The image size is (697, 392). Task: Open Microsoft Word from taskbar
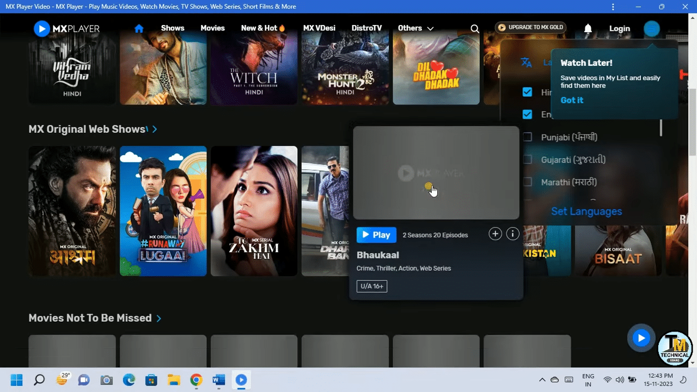coord(218,380)
